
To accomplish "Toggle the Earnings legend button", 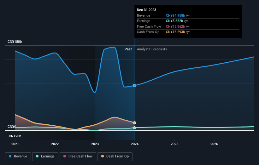I will (x=45, y=156).
